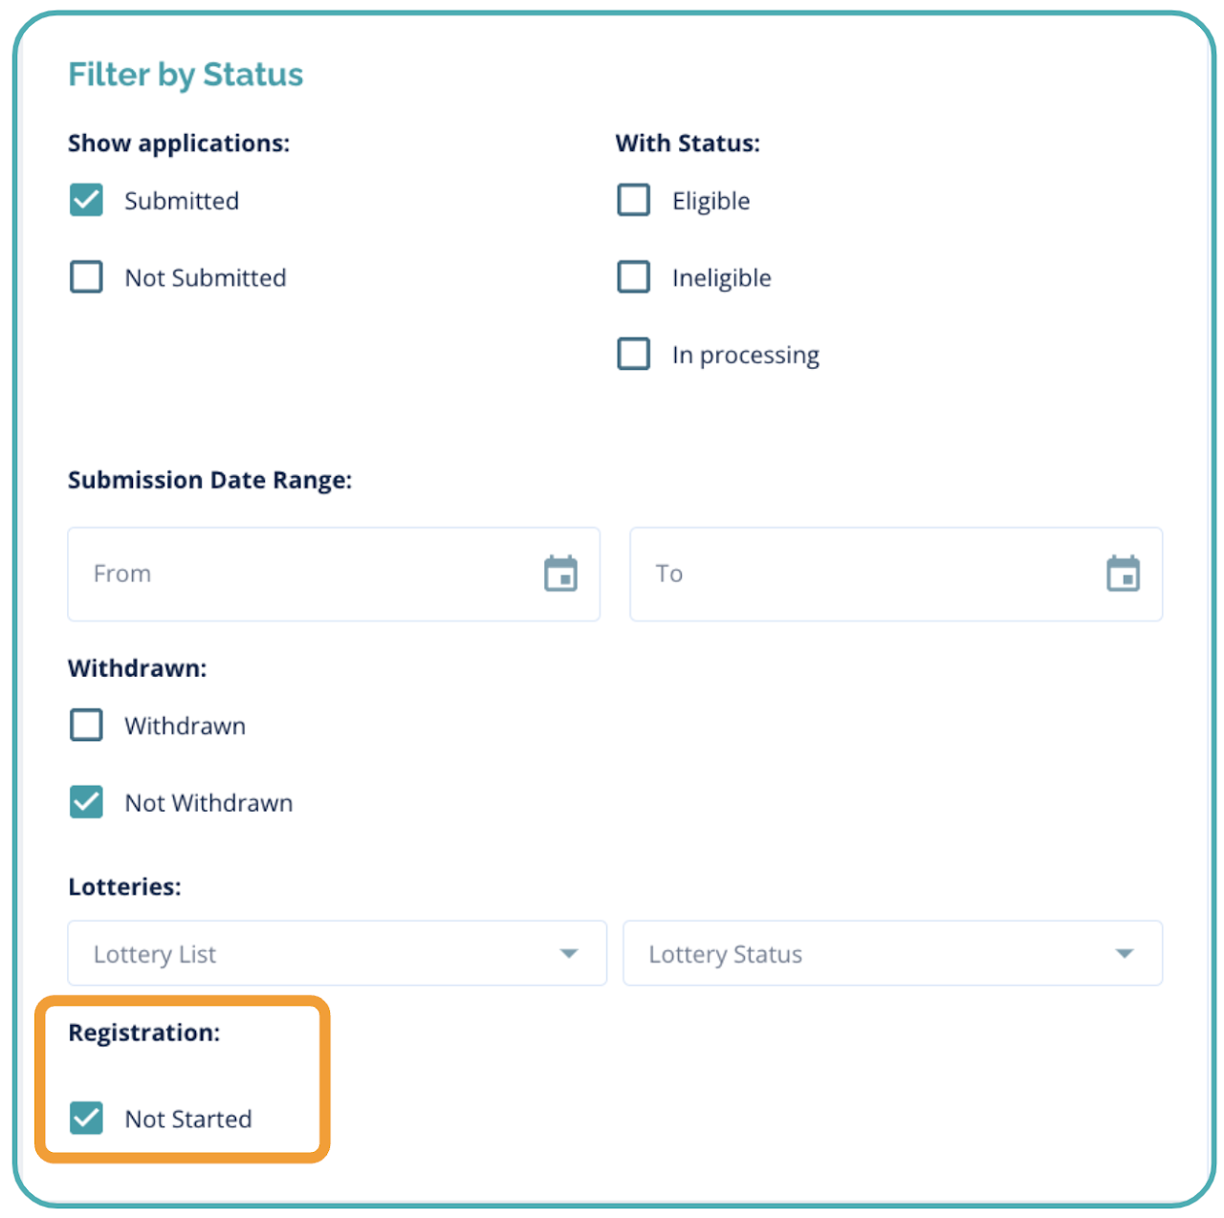Uncheck the Submitted checkbox
The width and height of the screenshot is (1224, 1218).
tap(86, 201)
